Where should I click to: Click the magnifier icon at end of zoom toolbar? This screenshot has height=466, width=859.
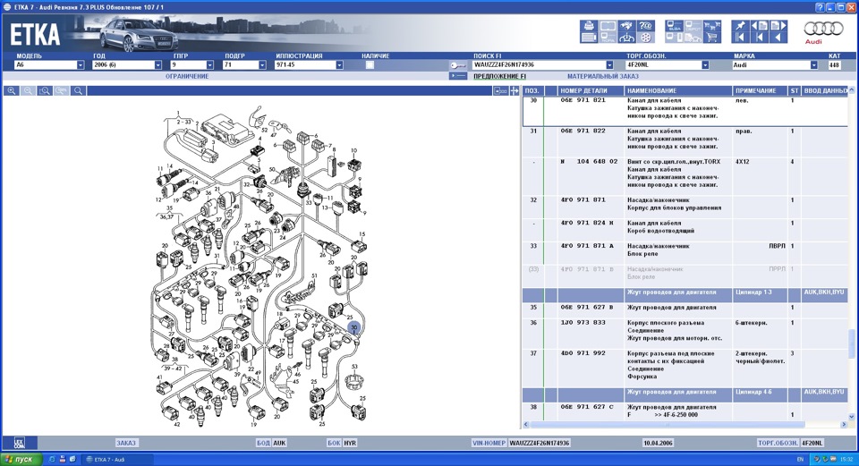pyautogui.click(x=79, y=91)
